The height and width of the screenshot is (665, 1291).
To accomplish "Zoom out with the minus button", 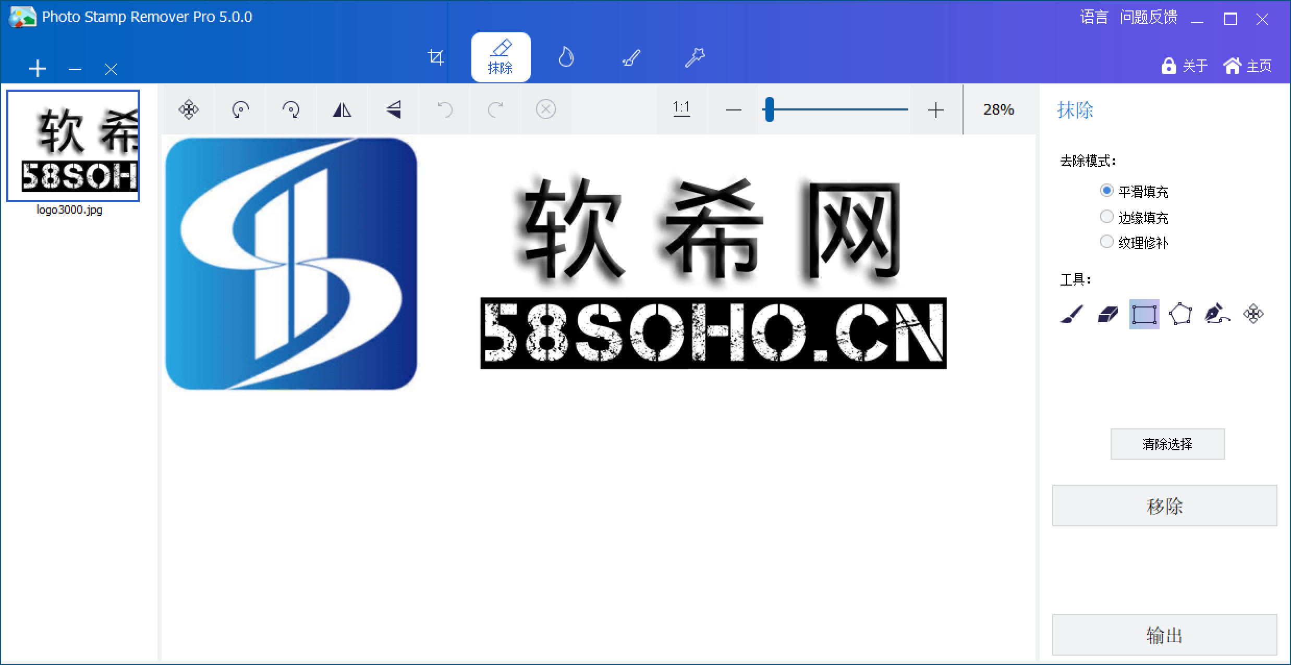I will pos(733,110).
